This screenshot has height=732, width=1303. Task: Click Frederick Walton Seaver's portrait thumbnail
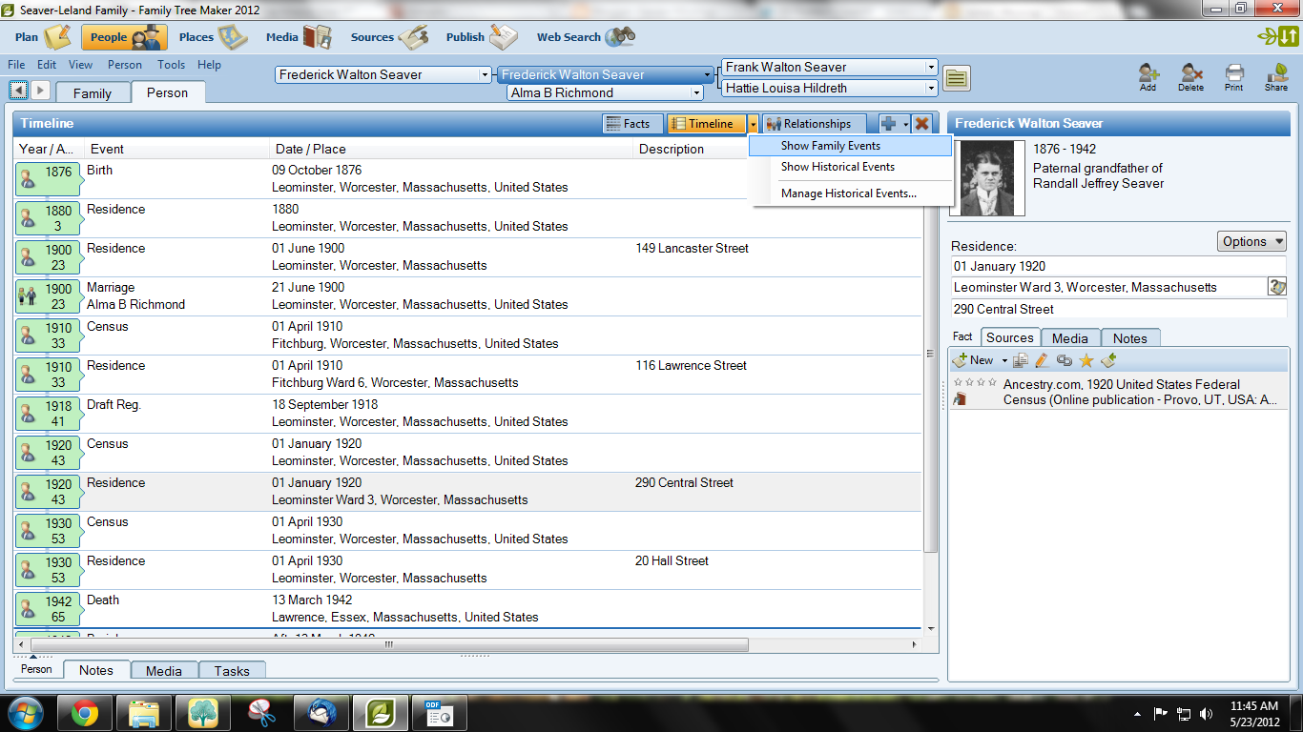pyautogui.click(x=989, y=179)
